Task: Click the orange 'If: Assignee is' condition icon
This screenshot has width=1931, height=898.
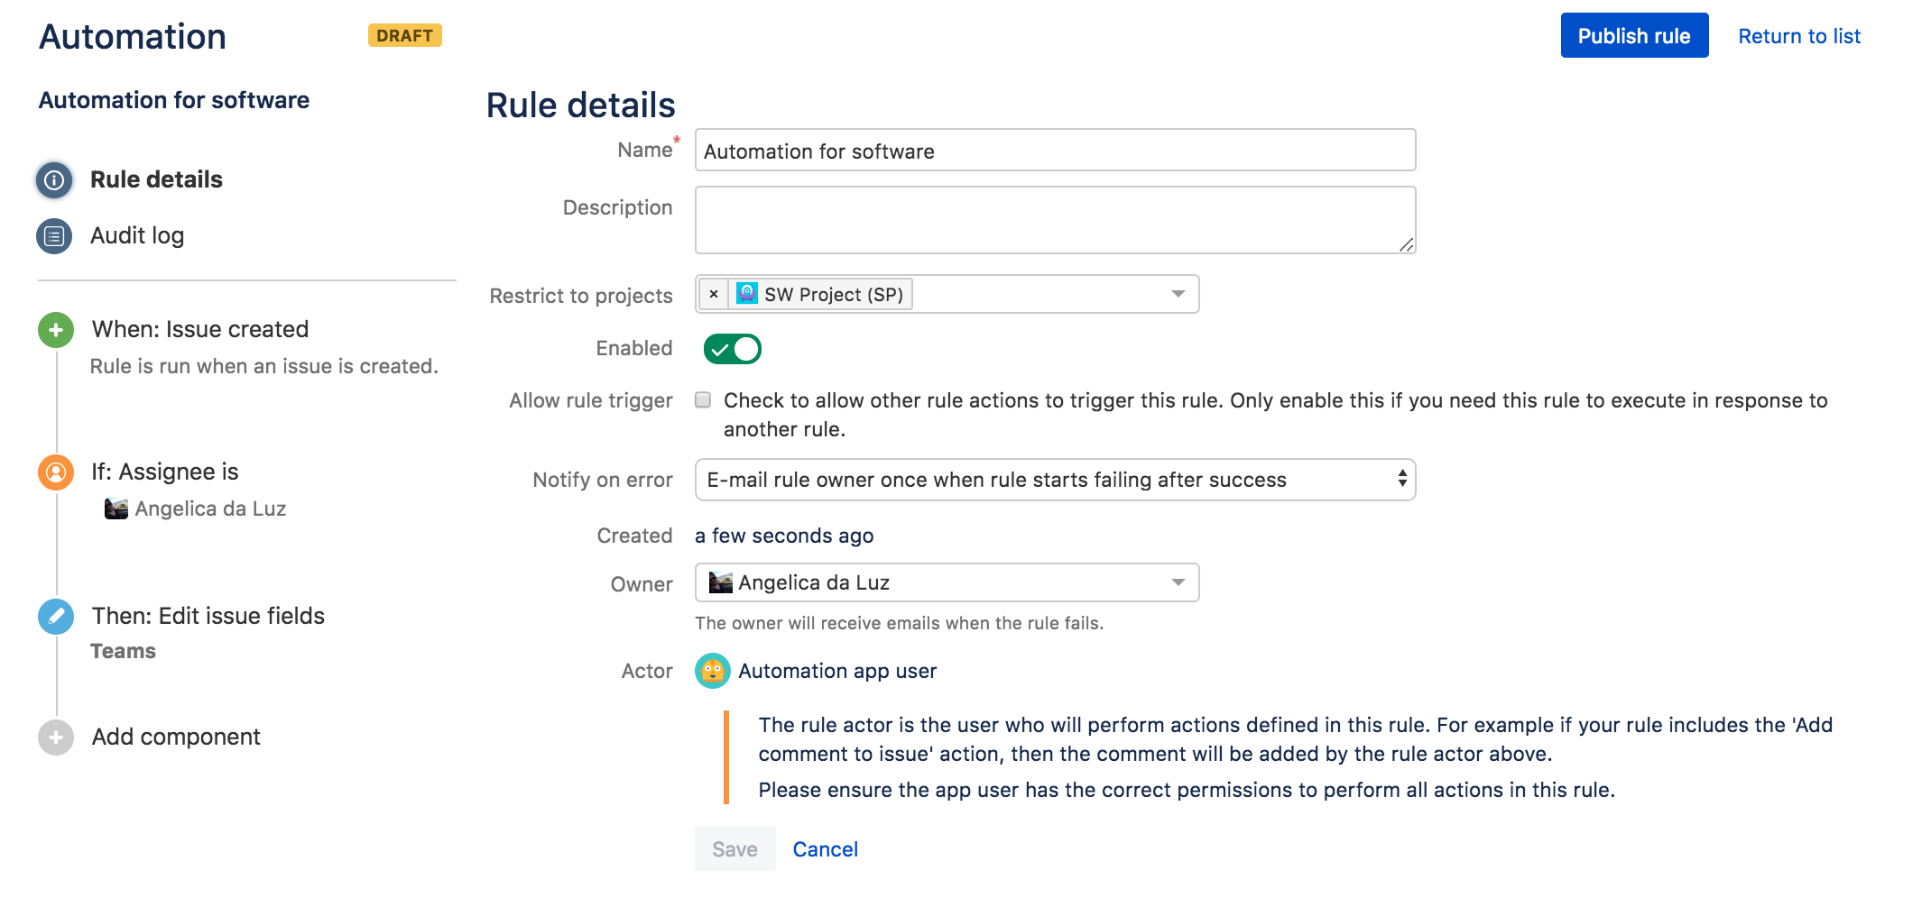Action: point(55,472)
